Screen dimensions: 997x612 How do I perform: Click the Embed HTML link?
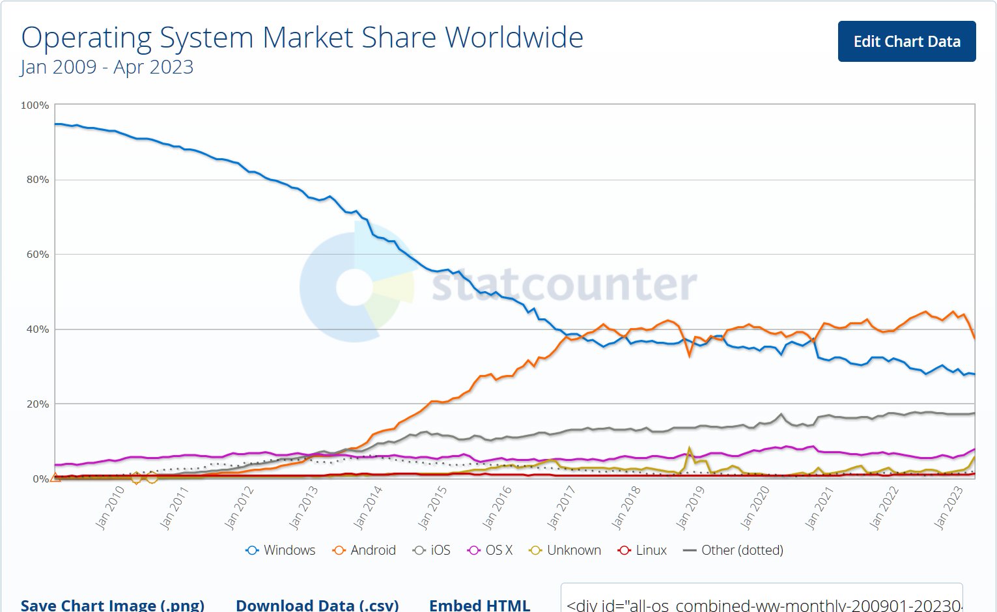point(479,605)
